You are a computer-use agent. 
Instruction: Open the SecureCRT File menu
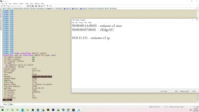(x=2, y=3)
